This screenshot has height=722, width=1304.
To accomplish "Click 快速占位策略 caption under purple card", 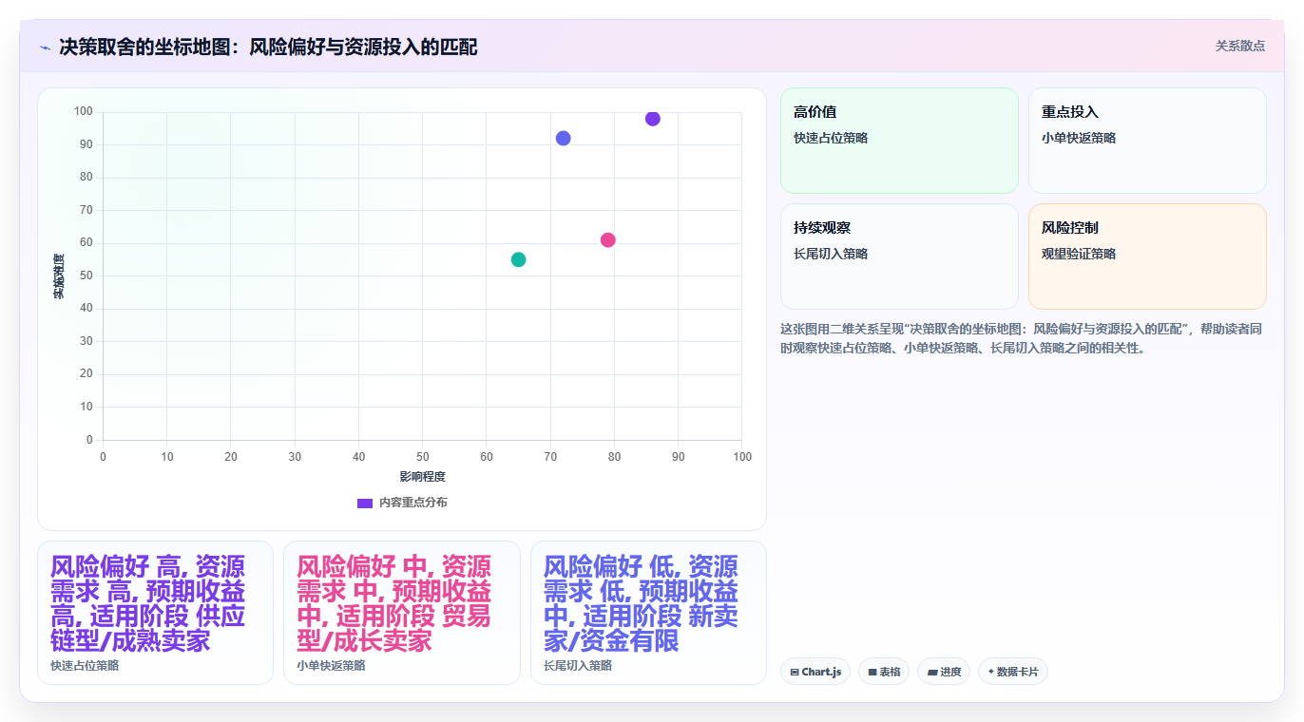I will pos(85,666).
